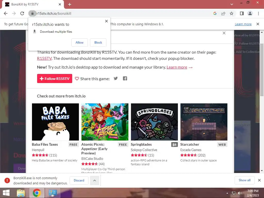
Task: Share this game on Facebook
Action: [125, 78]
